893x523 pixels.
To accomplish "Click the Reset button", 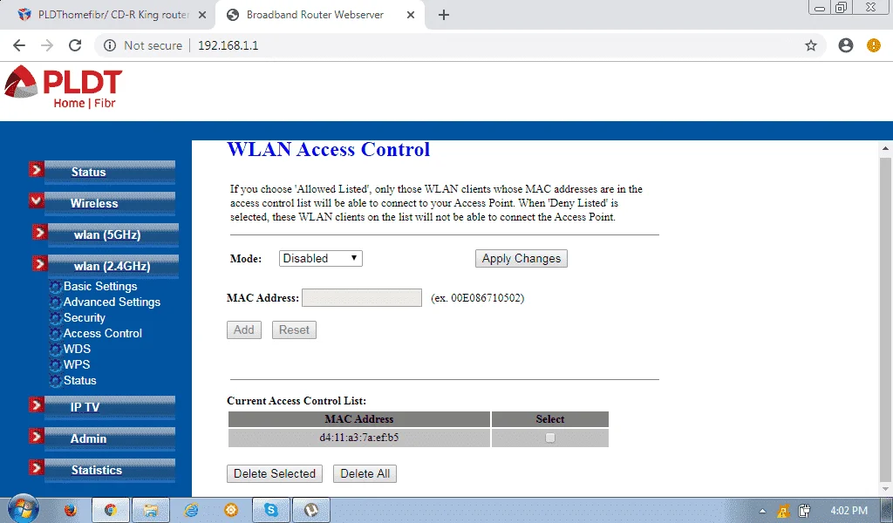I will (x=294, y=330).
